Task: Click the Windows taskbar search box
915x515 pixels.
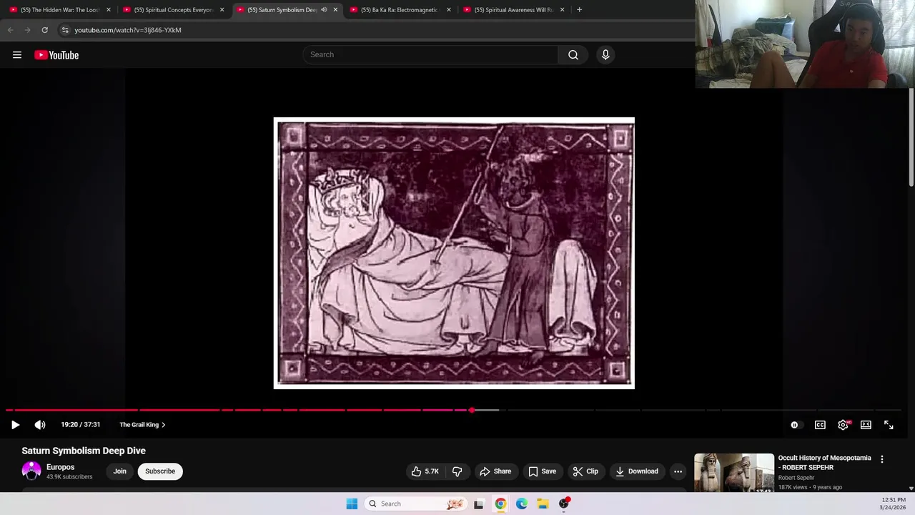Action: click(x=415, y=504)
